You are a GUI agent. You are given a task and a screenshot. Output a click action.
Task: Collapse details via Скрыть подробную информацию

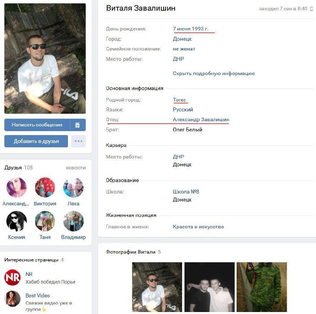click(214, 73)
